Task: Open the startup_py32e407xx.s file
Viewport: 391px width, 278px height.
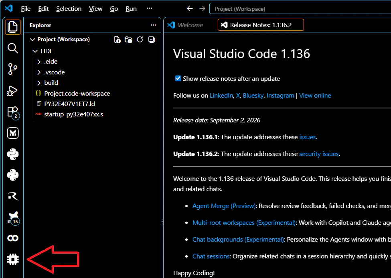Action: (73, 114)
